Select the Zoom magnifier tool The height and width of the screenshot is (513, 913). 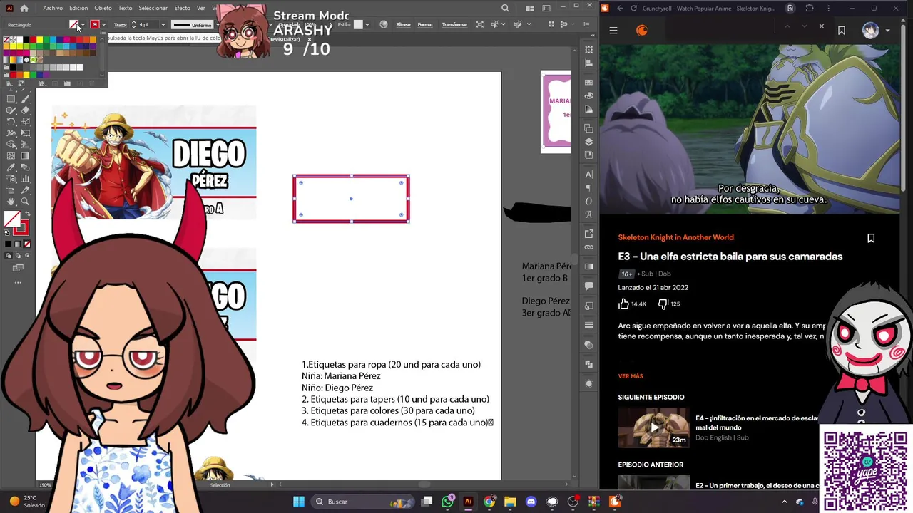(x=25, y=202)
